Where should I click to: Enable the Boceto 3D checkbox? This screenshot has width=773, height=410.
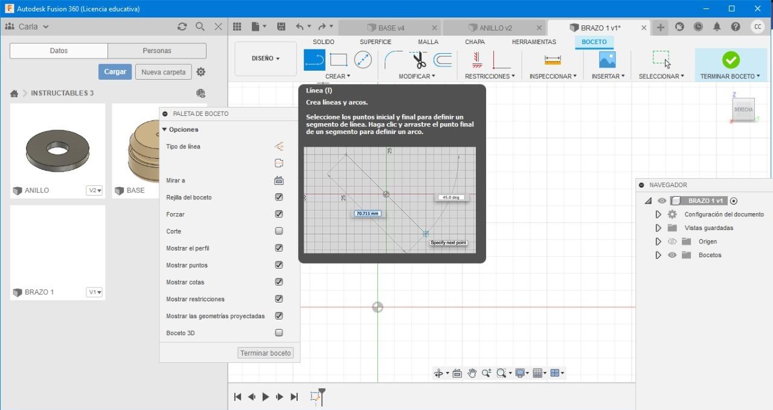coord(279,333)
